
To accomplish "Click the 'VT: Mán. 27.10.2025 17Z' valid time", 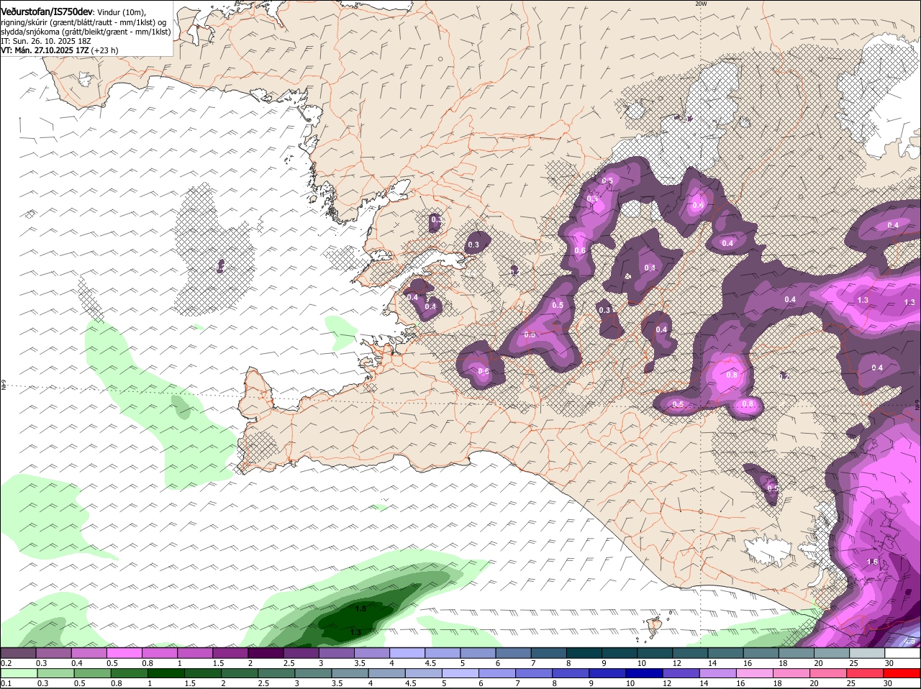I will click(x=45, y=50).
